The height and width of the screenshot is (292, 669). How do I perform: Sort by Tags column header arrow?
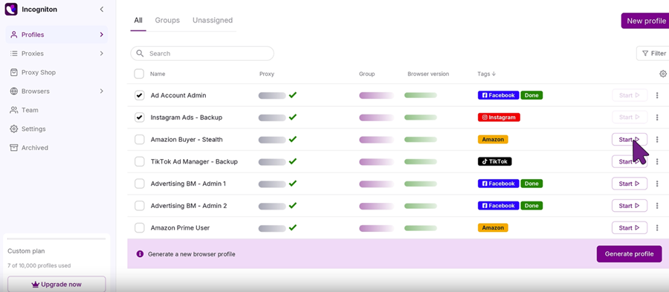tap(494, 74)
